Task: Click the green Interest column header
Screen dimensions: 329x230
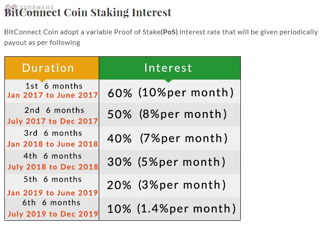Action: click(168, 68)
